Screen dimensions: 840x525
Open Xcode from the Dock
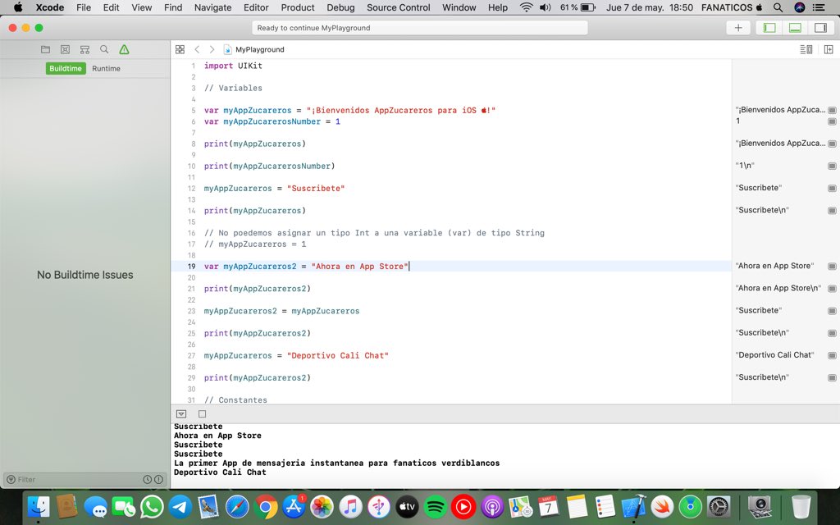click(x=634, y=506)
